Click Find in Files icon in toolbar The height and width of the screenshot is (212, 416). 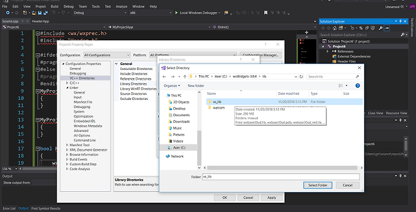point(226,13)
